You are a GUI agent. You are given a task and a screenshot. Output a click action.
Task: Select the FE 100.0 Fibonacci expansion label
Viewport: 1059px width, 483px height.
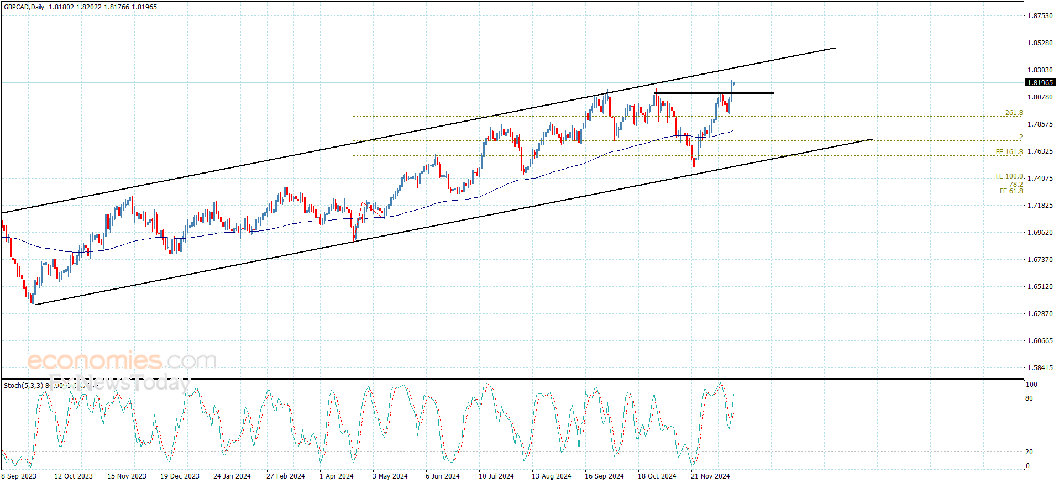[1009, 176]
